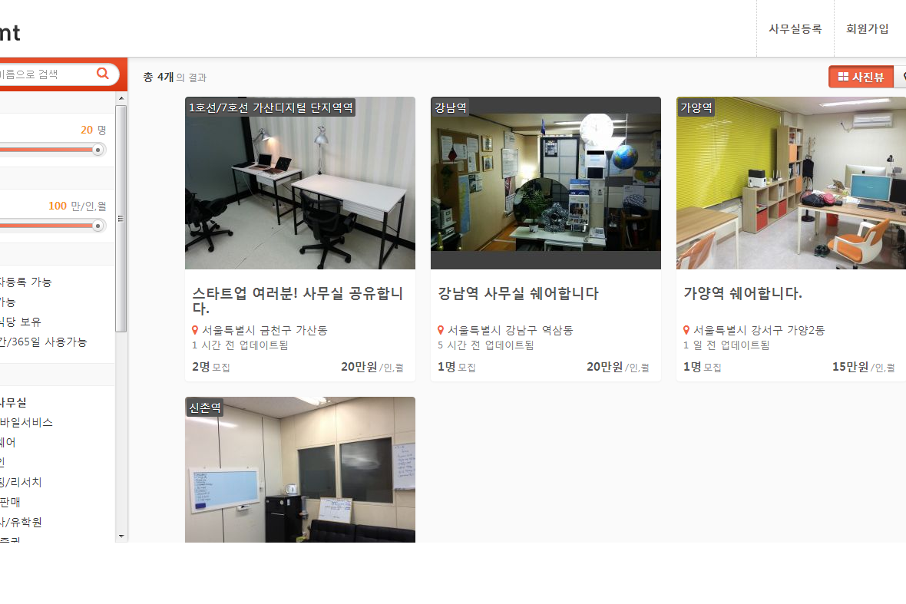The image size is (906, 604).
Task: Click the 2명 모집 text
Action: [x=211, y=368]
